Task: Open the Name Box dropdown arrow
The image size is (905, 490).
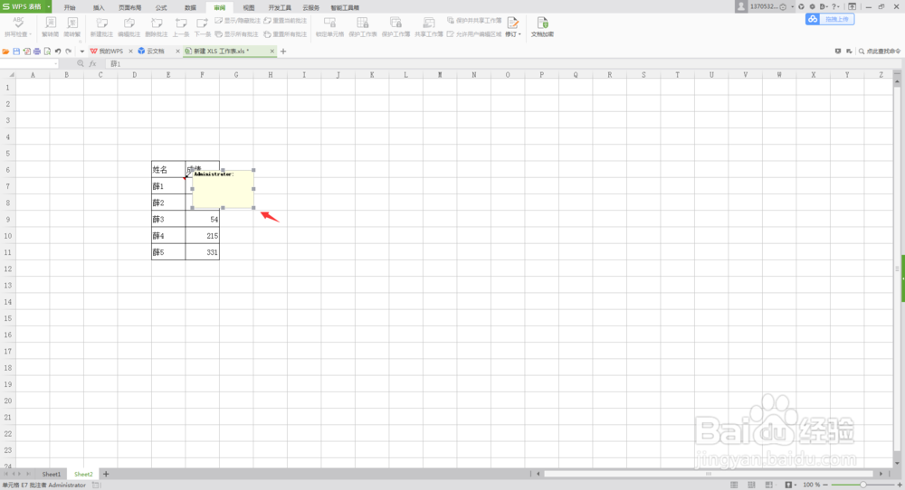Action: pyautogui.click(x=55, y=63)
